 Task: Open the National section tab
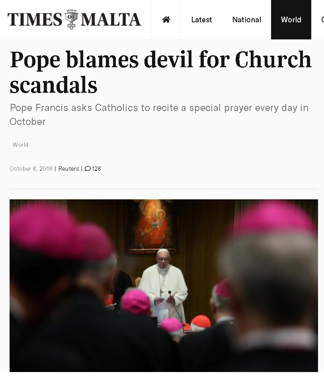[x=246, y=19]
